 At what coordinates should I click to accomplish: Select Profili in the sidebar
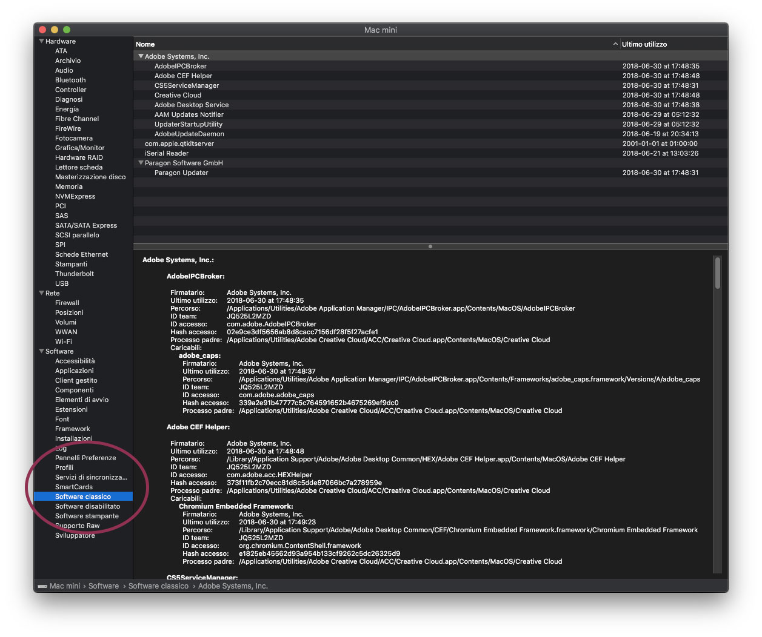tap(64, 467)
